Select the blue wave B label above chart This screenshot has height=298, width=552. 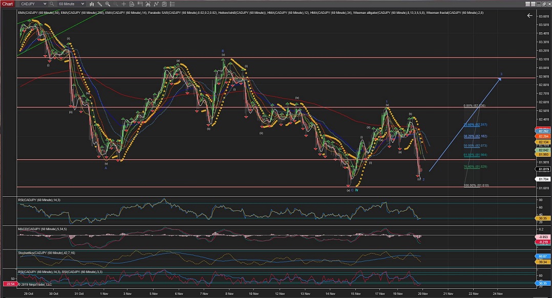(223, 51)
